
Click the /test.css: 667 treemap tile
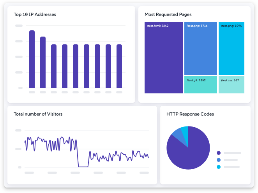pos(231,85)
